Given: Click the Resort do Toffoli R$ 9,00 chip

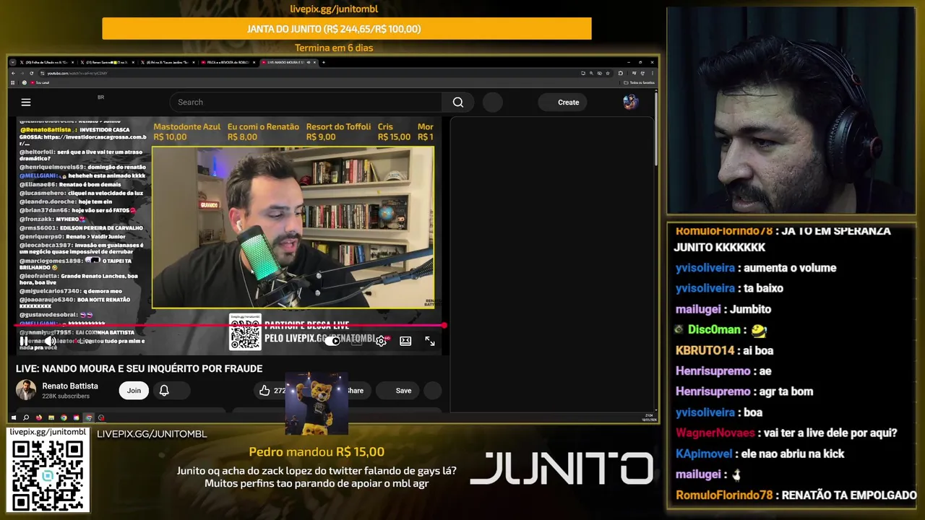Looking at the screenshot, I should coord(338,131).
